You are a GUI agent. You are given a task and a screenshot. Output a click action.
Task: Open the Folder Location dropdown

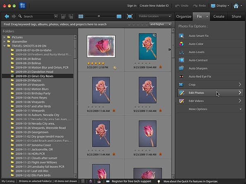click(x=155, y=16)
